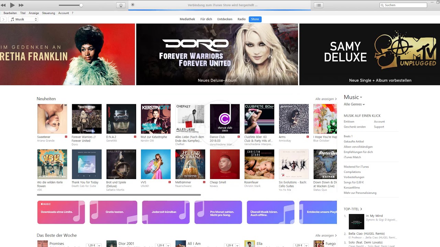Open the Doro Forever Warriors banner

pyautogui.click(x=217, y=54)
